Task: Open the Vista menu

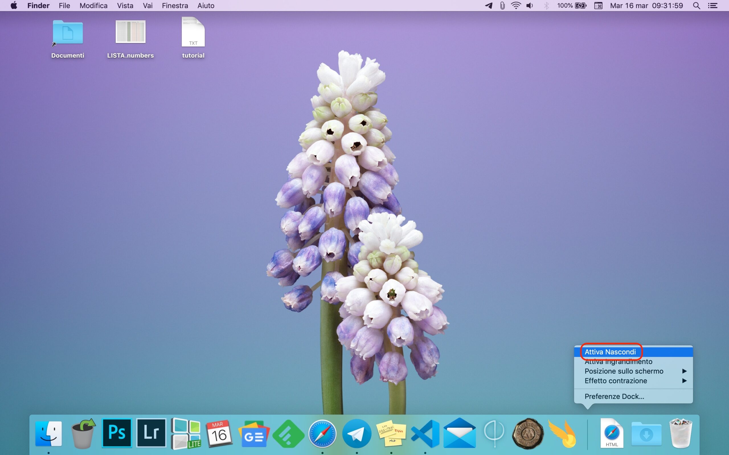Action: coord(125,6)
